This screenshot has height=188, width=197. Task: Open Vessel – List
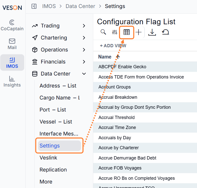[56, 122]
